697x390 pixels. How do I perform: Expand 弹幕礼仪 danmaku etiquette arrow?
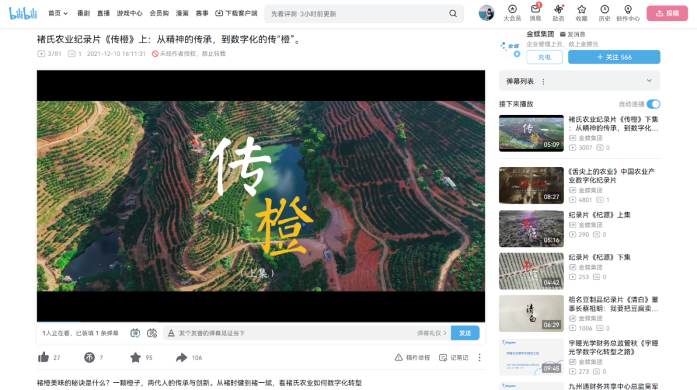(432, 333)
